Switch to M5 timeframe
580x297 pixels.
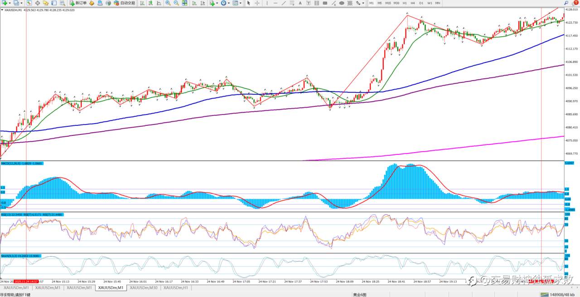[x=380, y=3]
